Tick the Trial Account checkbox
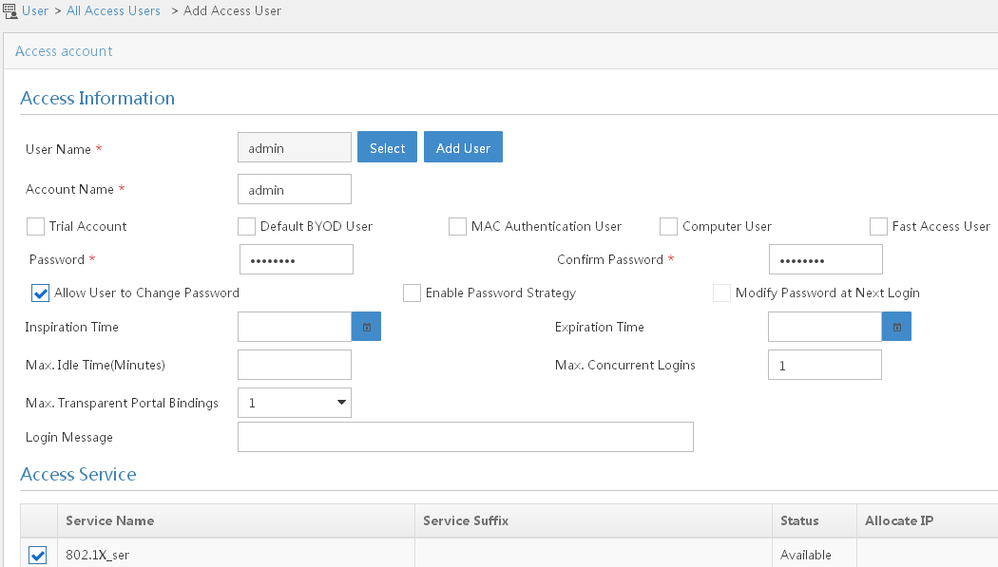Image resolution: width=998 pixels, height=567 pixels. point(36,226)
